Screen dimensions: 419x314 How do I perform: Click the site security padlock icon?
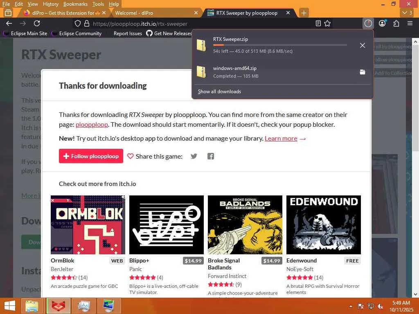coord(87,23)
